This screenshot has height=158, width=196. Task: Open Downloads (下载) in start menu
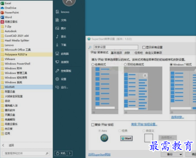pyautogui.click(x=63, y=45)
